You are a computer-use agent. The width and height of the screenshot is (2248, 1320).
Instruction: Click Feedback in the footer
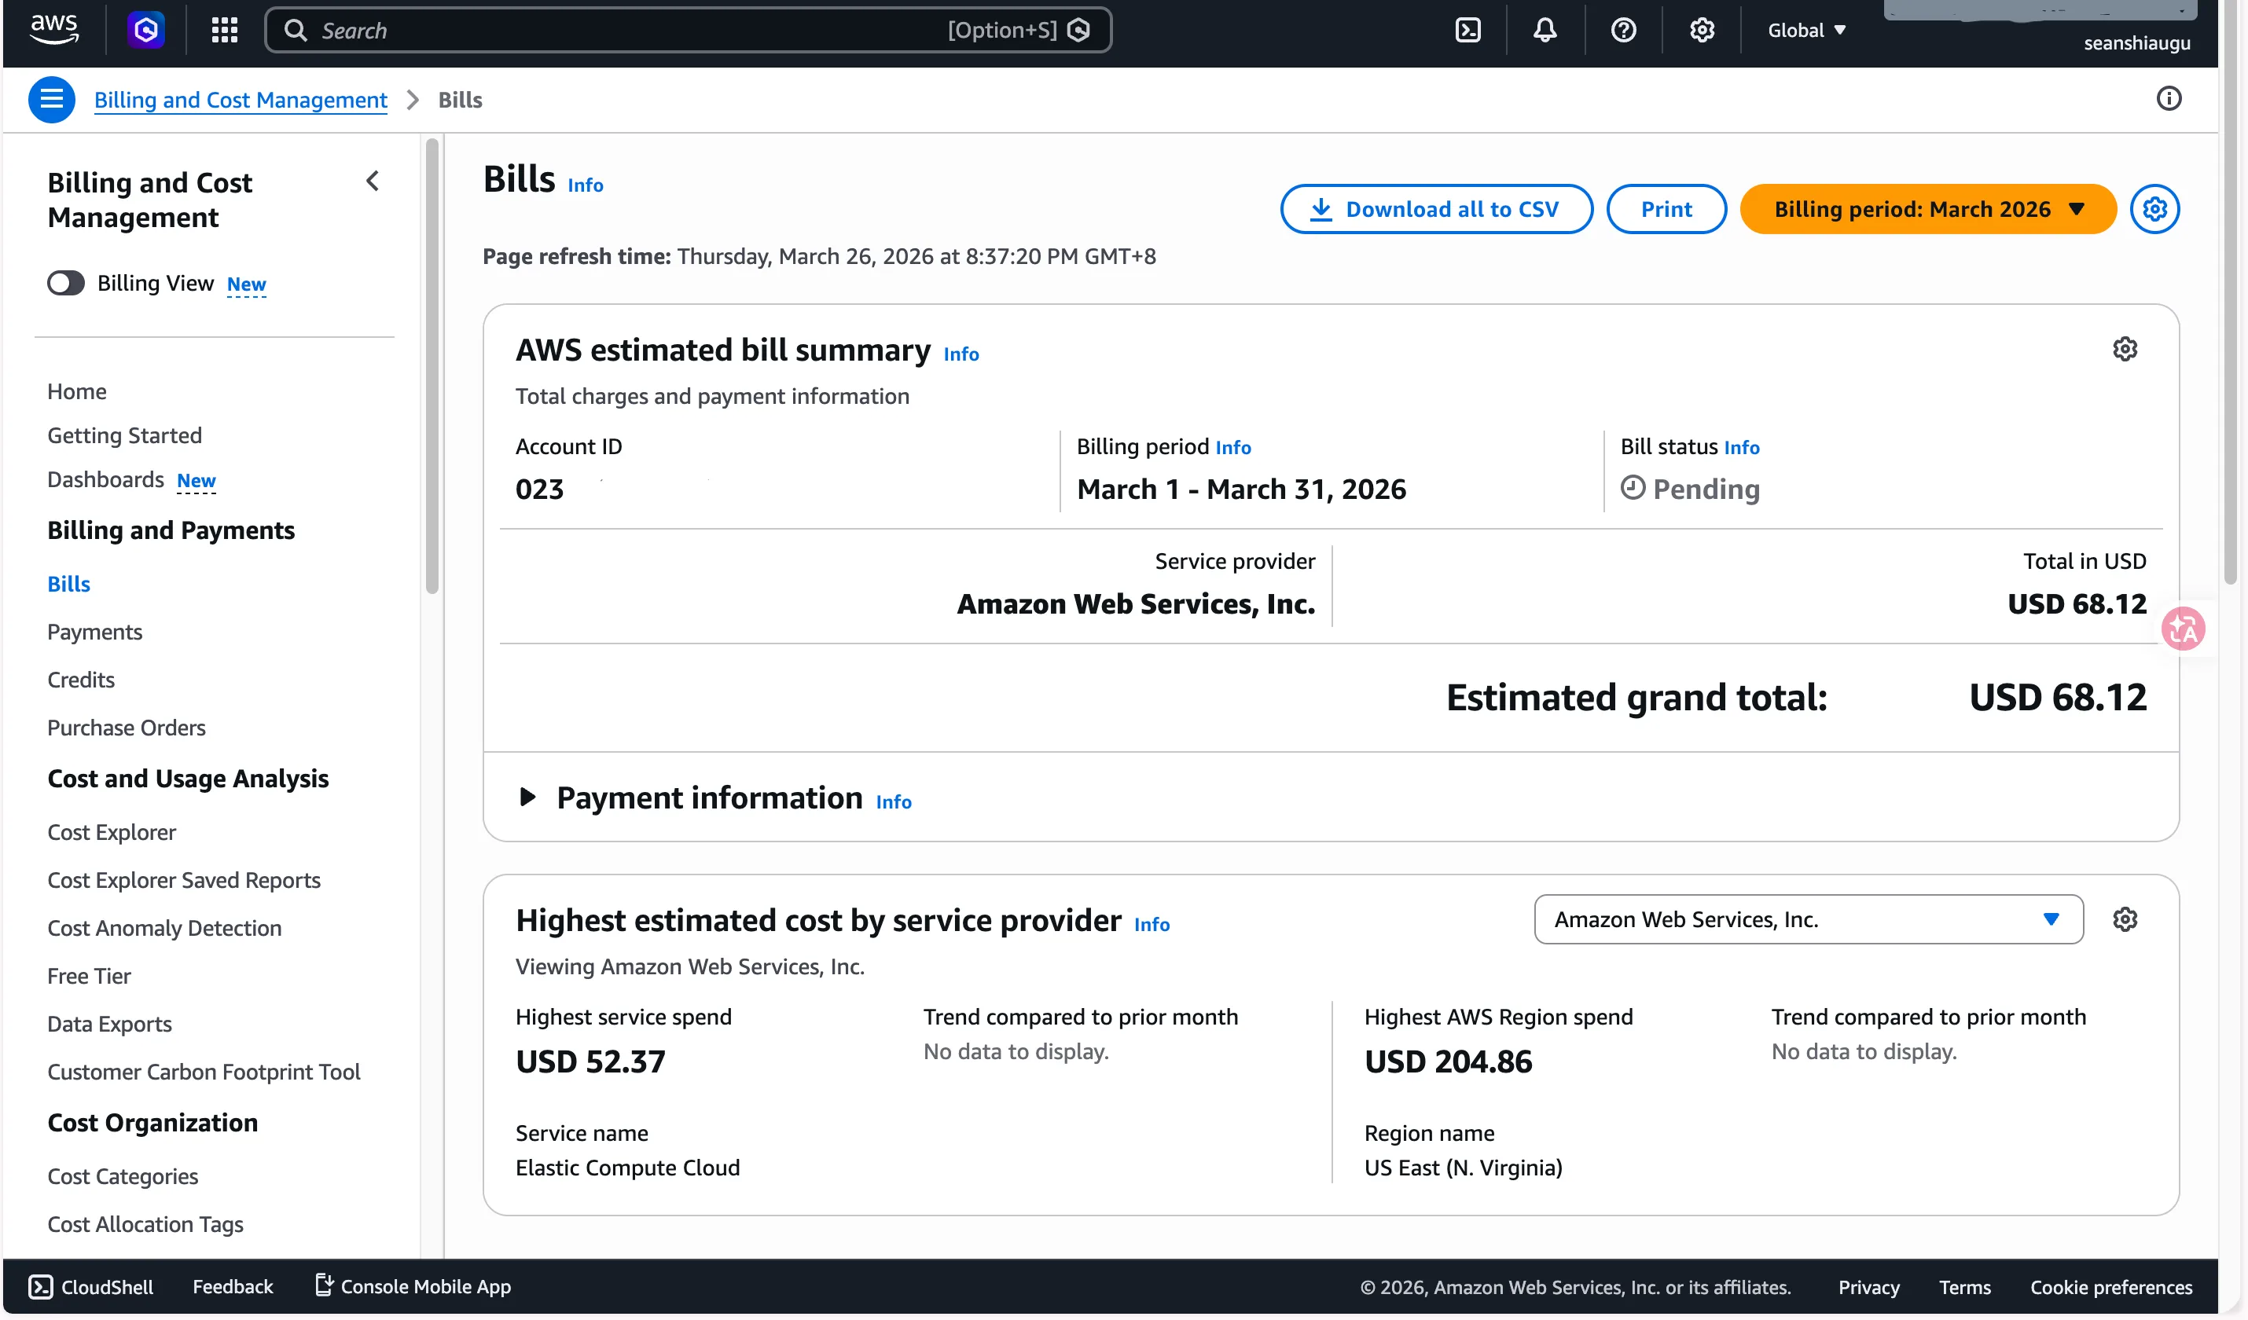point(233,1287)
